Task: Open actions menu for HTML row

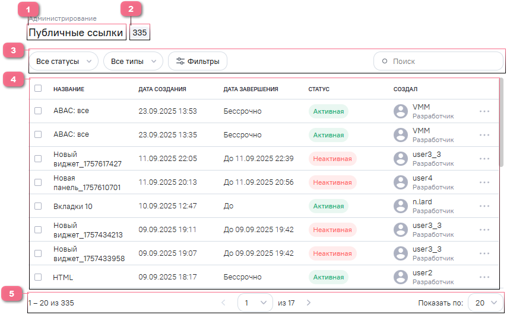Action: tap(484, 277)
